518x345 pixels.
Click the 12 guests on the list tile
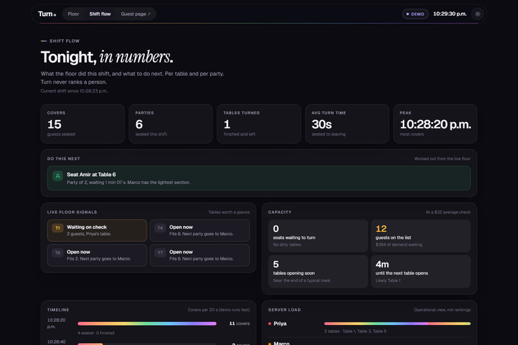coord(421,236)
